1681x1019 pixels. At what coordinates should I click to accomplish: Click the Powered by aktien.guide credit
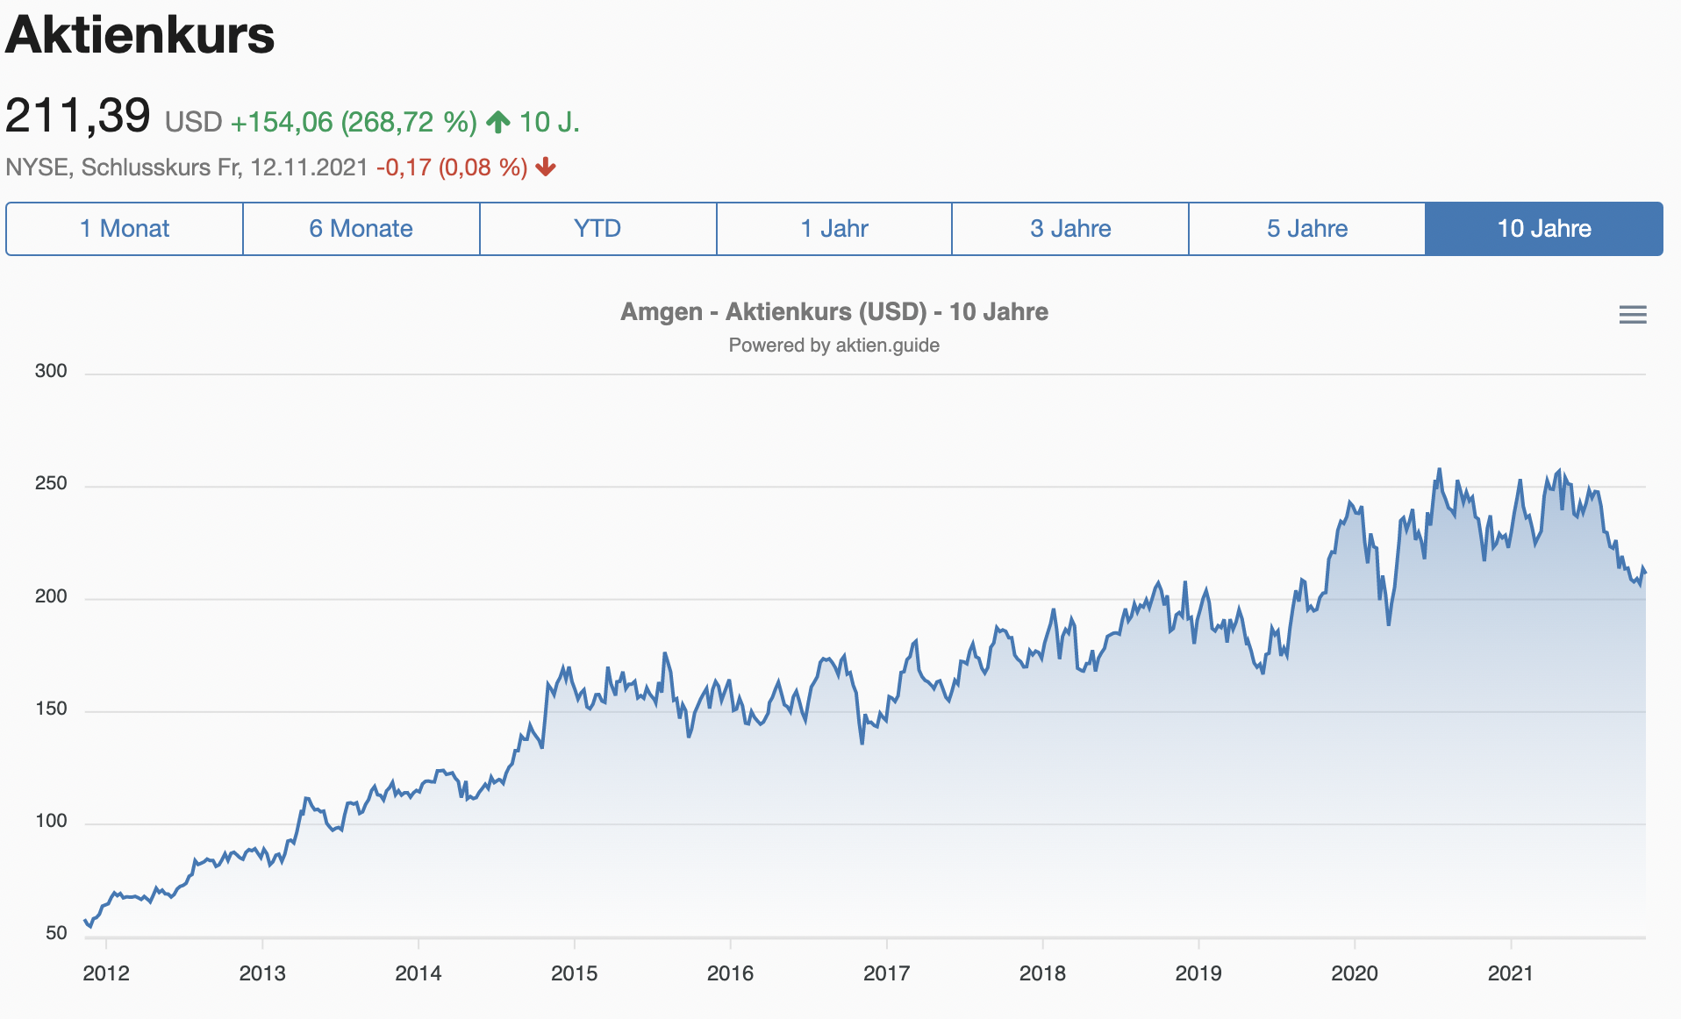click(834, 346)
